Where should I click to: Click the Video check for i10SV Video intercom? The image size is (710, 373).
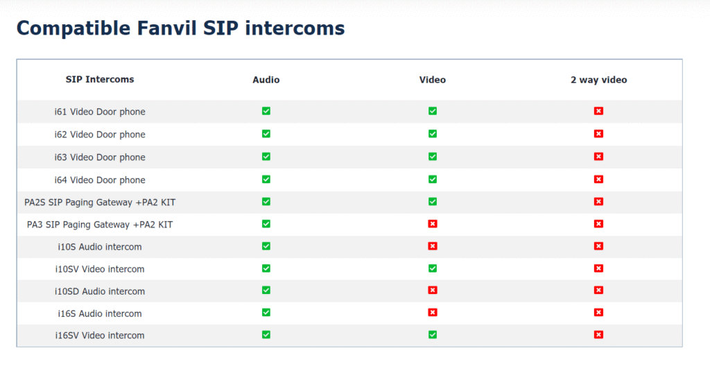(433, 268)
